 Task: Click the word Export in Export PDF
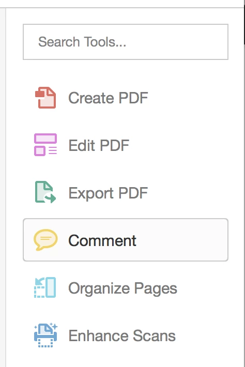pyautogui.click(x=91, y=193)
